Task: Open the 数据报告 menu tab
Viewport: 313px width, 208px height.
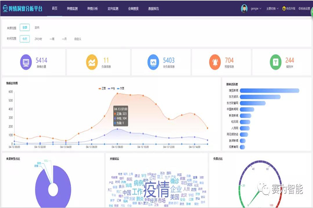Action: coord(154,9)
